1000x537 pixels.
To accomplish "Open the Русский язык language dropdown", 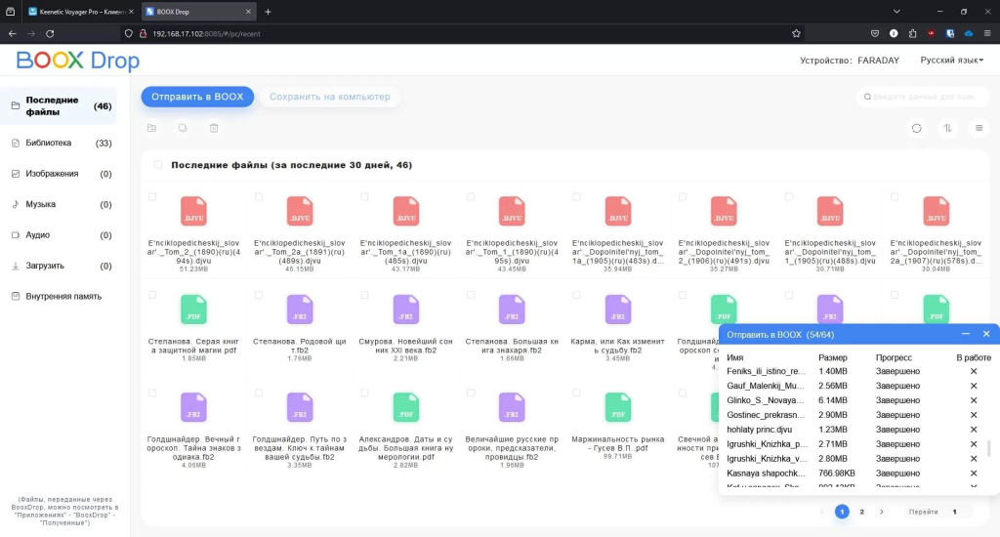I will pyautogui.click(x=951, y=60).
